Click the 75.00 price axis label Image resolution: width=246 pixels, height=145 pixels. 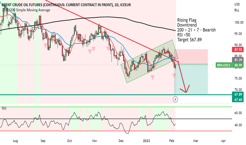[238, 79]
